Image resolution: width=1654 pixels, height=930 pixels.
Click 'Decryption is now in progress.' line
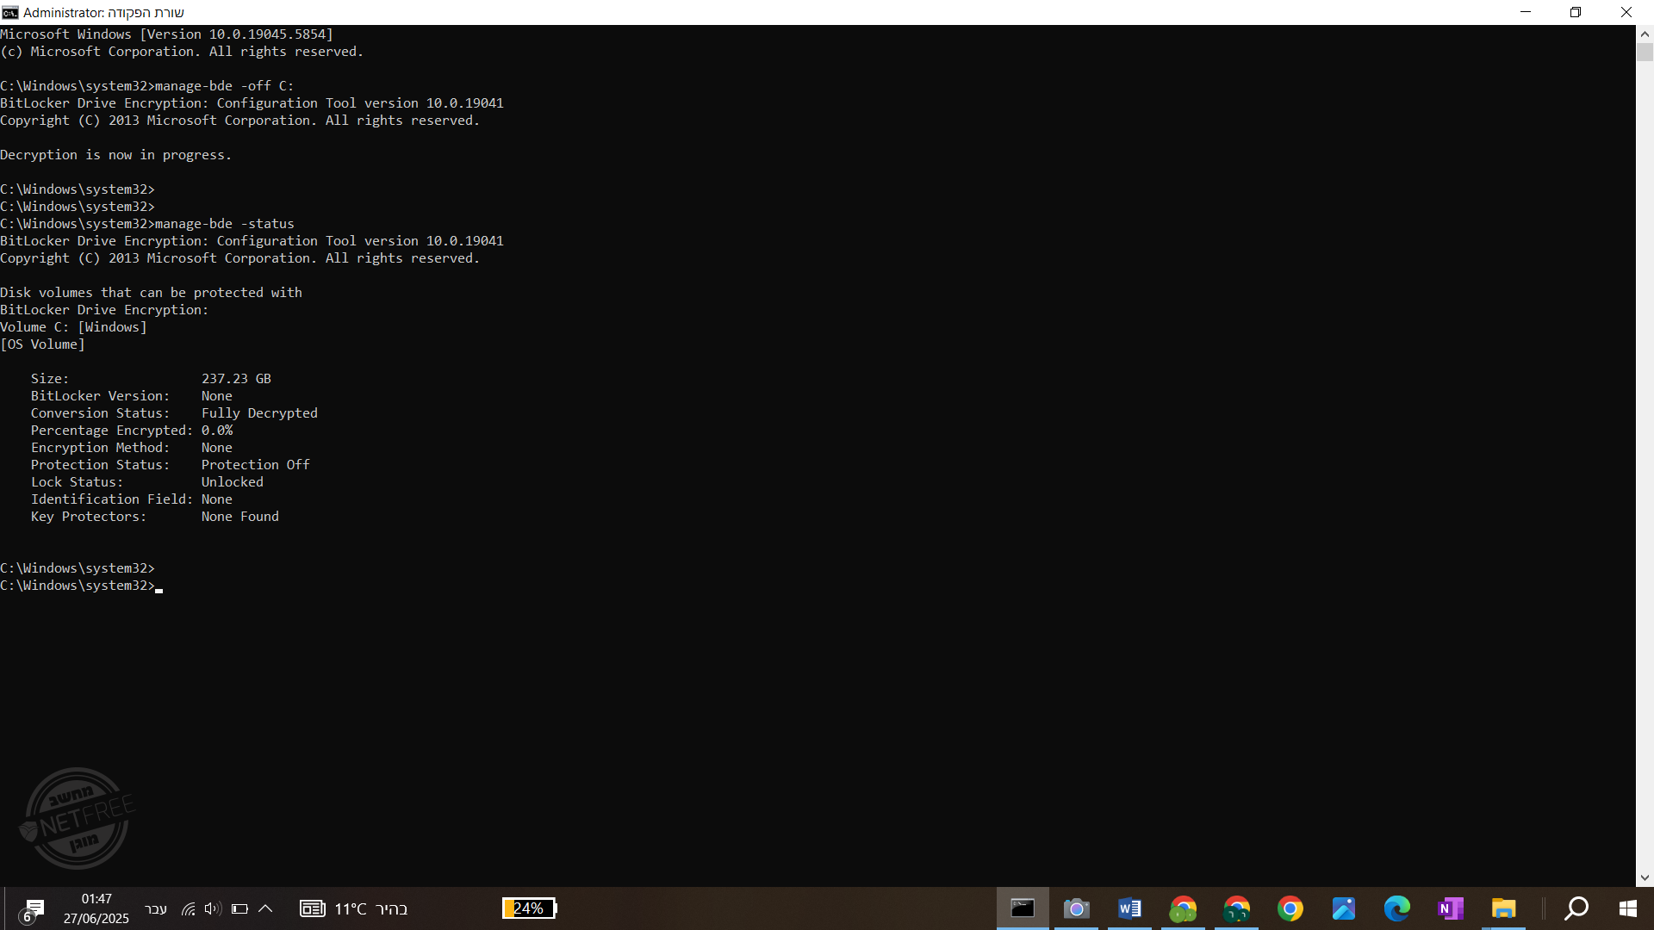[x=115, y=155]
